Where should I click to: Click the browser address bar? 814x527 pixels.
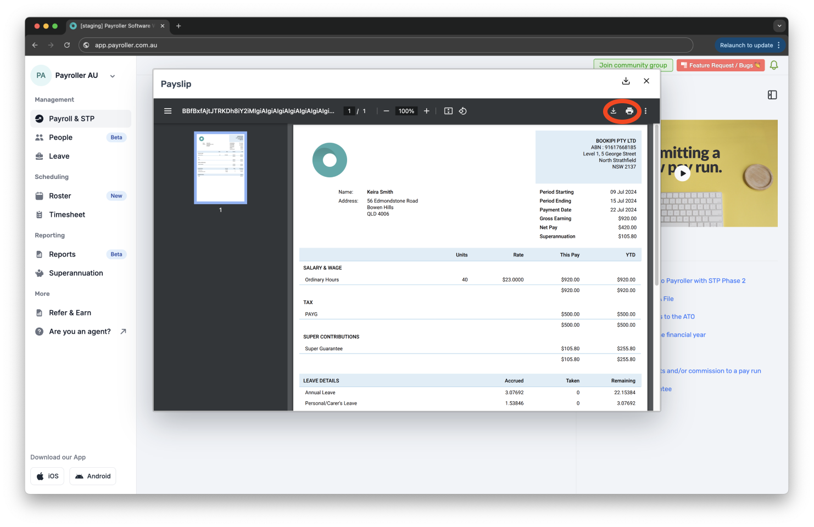pyautogui.click(x=386, y=45)
